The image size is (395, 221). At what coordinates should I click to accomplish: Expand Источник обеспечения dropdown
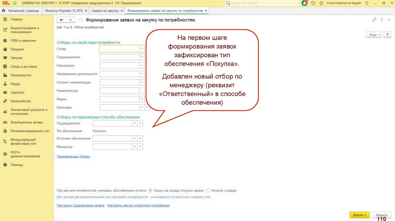click(x=135, y=138)
